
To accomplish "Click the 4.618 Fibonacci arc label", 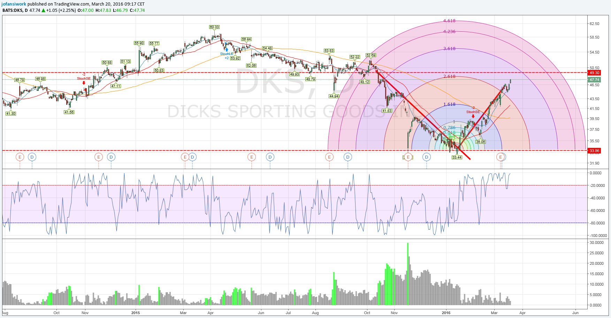I will 449,21.
